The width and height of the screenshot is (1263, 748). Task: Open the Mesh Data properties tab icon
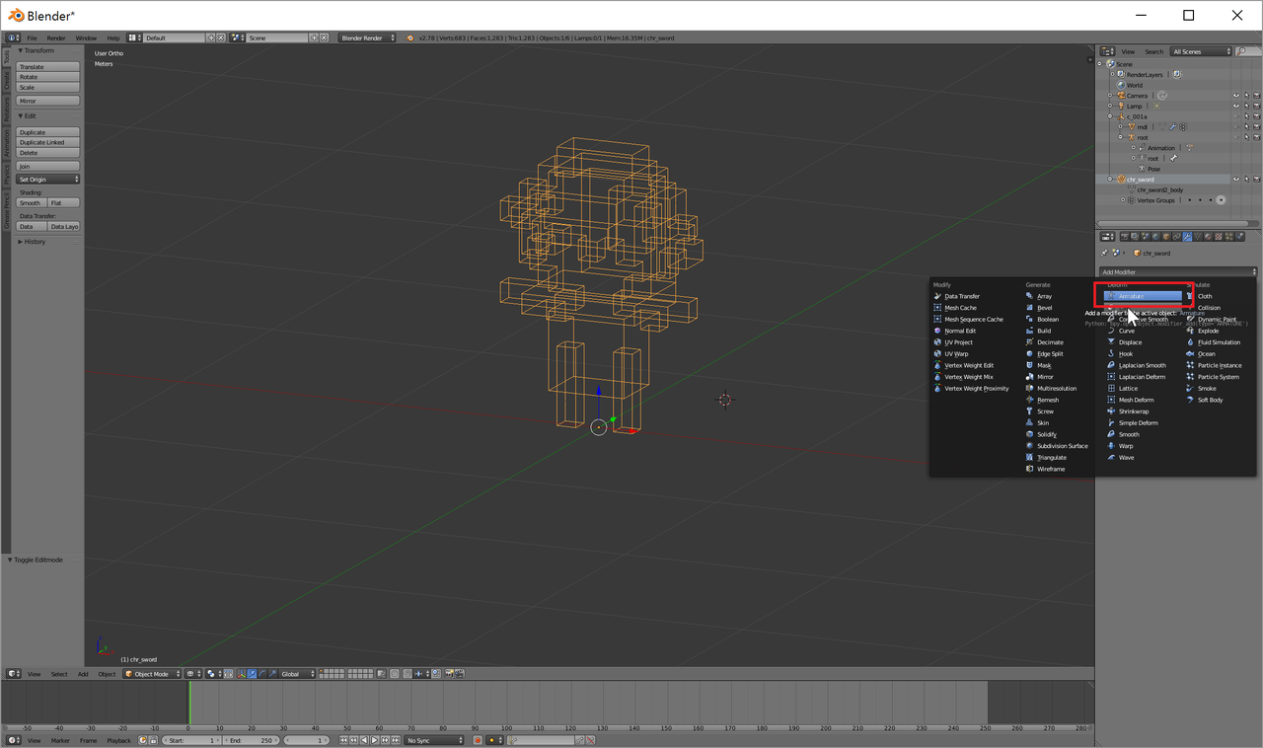1197,237
